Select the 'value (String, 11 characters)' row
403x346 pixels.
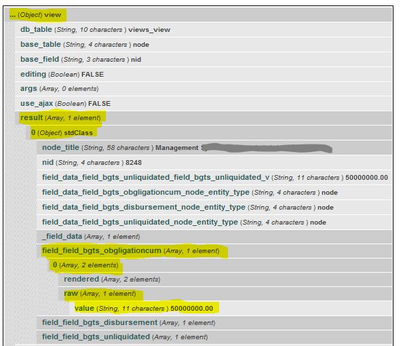(230, 308)
